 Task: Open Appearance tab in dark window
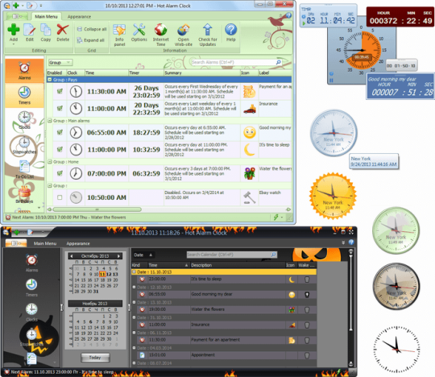(78, 243)
